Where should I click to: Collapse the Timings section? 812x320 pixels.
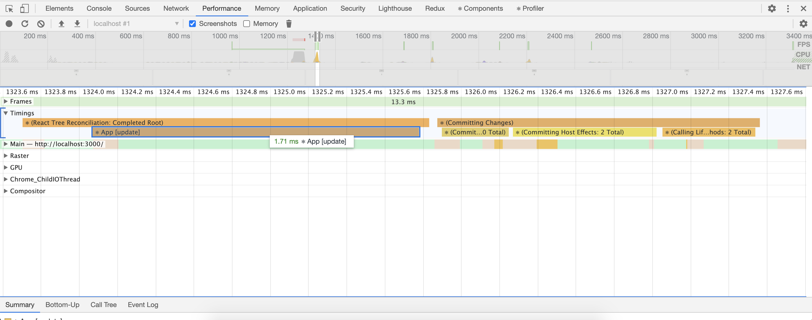click(x=6, y=113)
